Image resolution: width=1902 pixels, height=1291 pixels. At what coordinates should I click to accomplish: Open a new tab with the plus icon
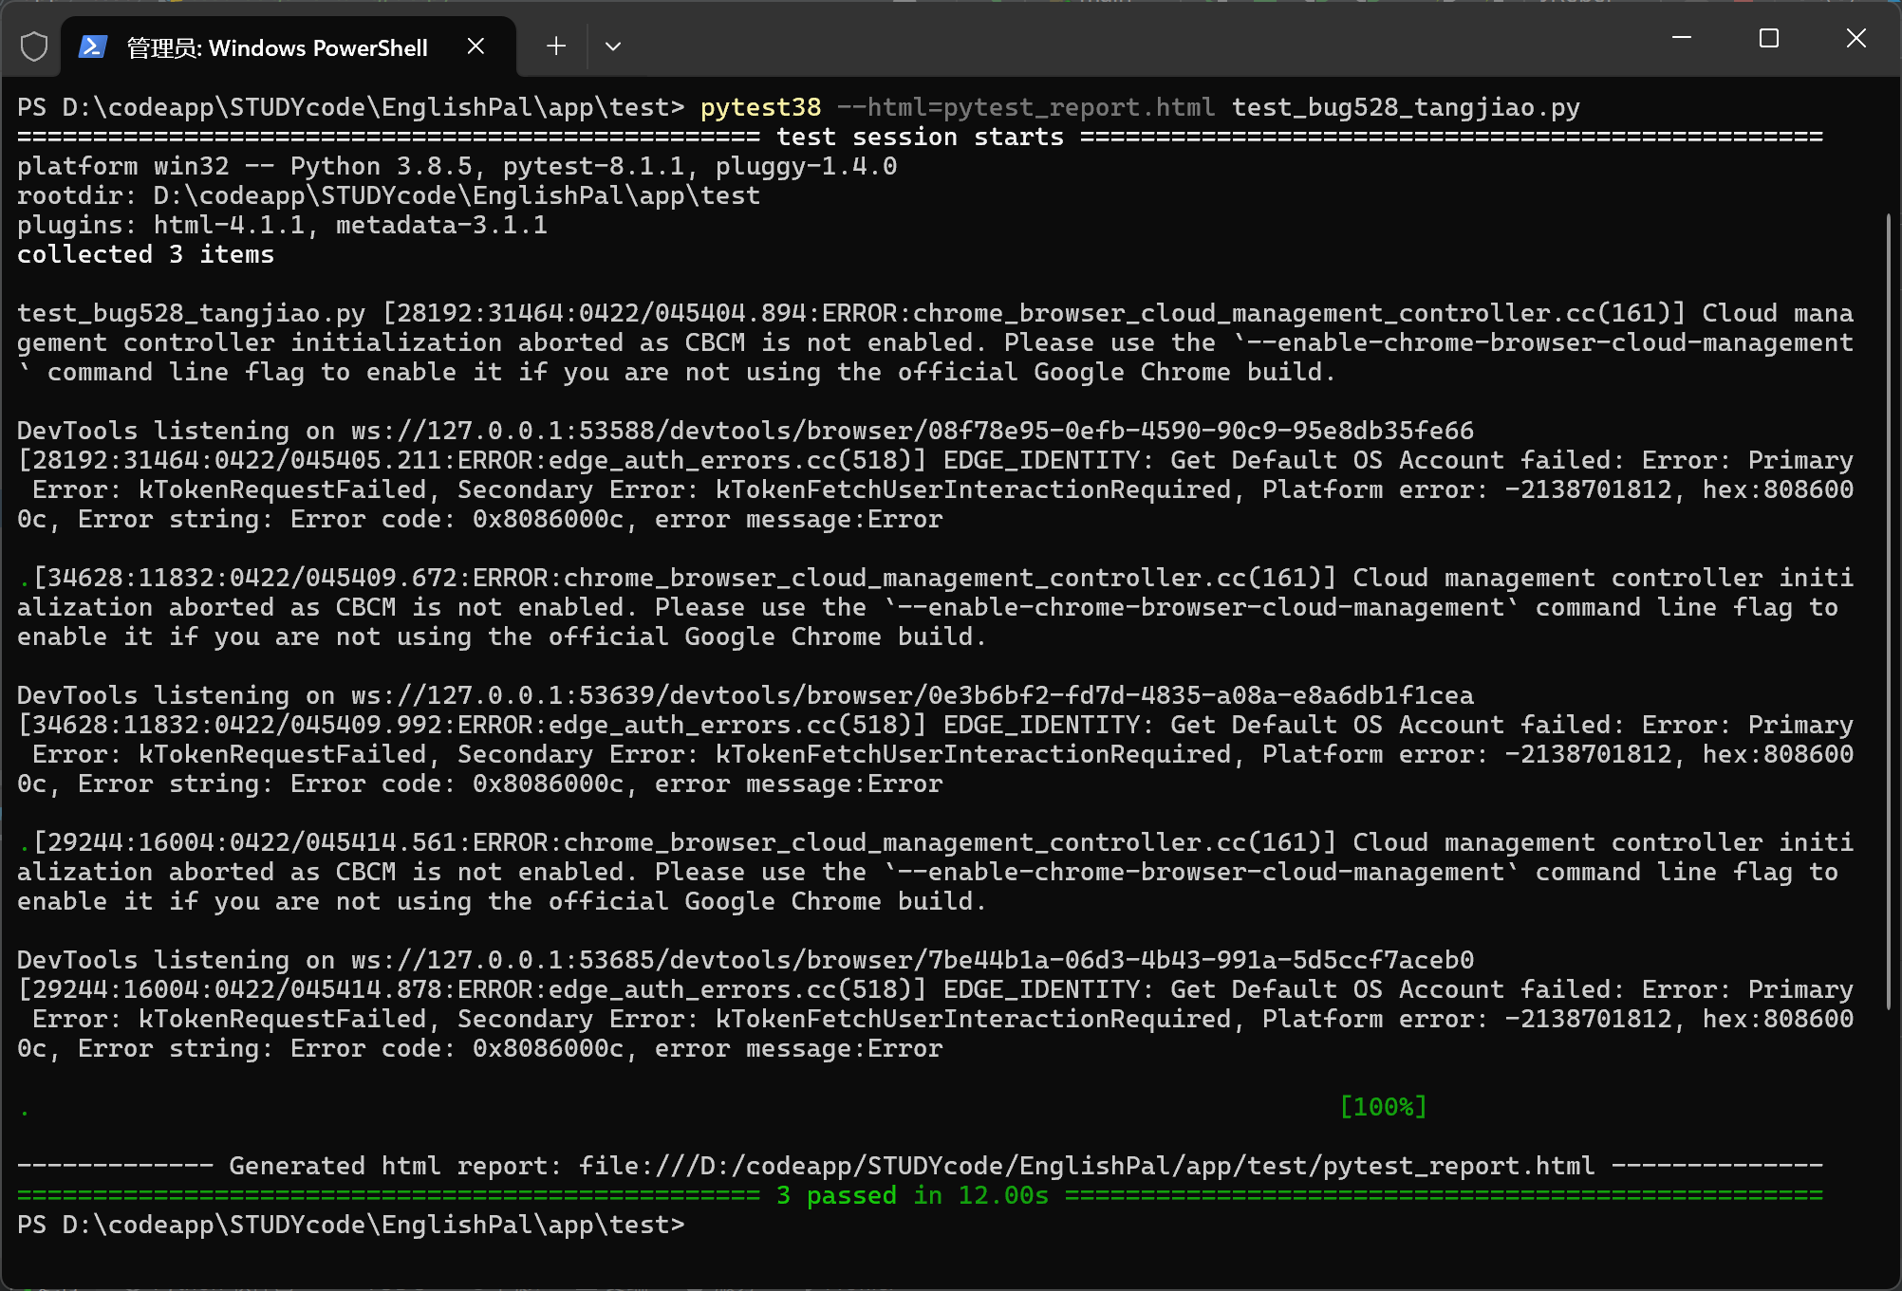point(556,46)
